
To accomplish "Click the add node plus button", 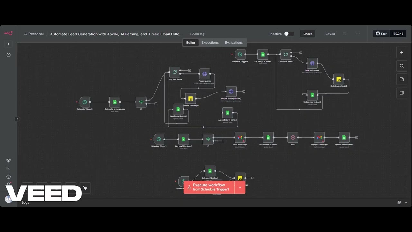I will click(x=401, y=53).
